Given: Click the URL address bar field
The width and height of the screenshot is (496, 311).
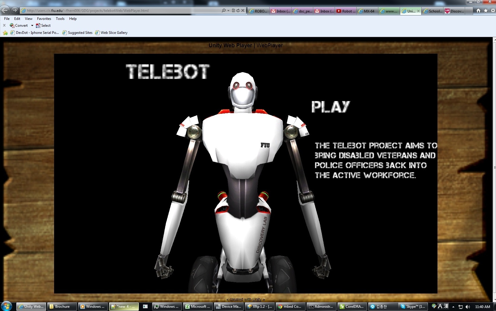Looking at the screenshot, I should [x=119, y=10].
